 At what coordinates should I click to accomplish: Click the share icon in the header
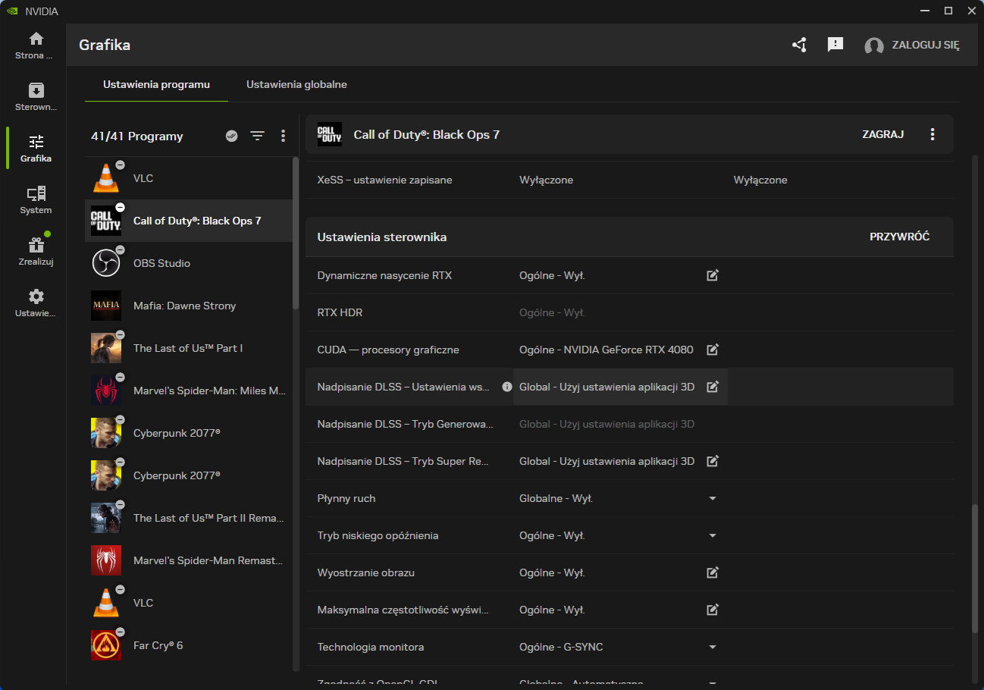799,45
